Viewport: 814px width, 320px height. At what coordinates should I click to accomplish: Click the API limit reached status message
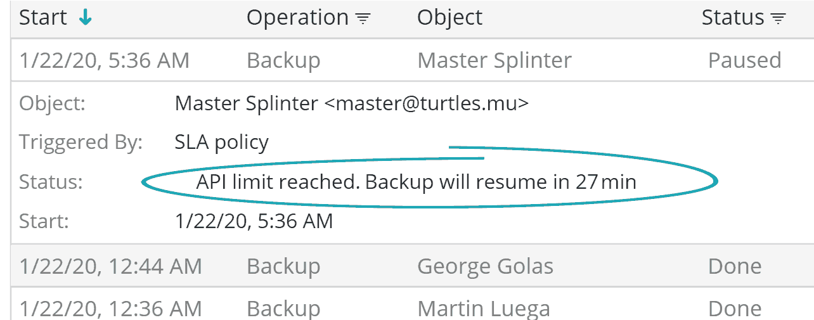click(416, 182)
